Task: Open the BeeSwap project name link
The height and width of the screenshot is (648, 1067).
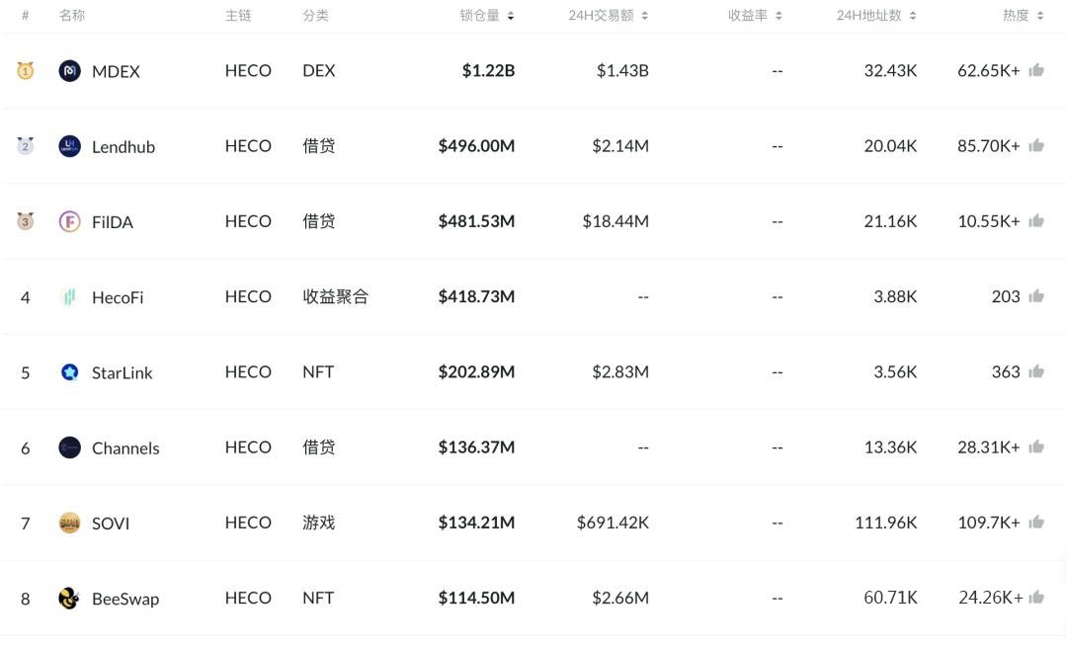Action: (125, 599)
